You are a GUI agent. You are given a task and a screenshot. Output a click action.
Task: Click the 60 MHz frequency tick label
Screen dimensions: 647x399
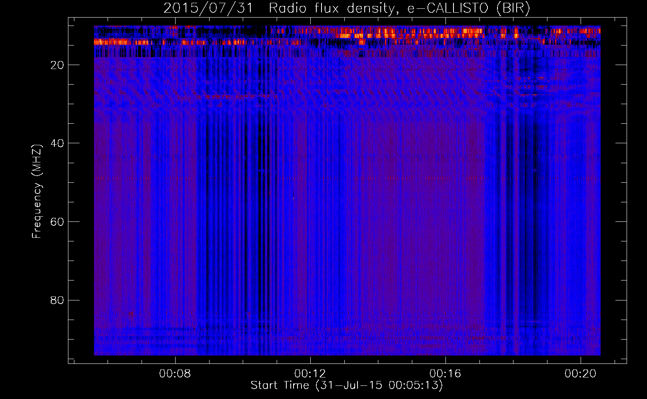(57, 222)
